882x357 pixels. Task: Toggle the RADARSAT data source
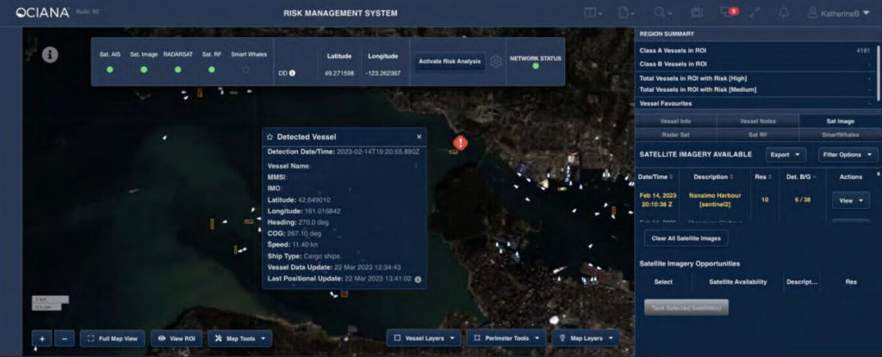click(x=177, y=70)
